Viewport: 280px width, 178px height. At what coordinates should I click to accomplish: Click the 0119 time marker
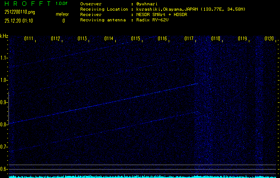click(x=242, y=39)
